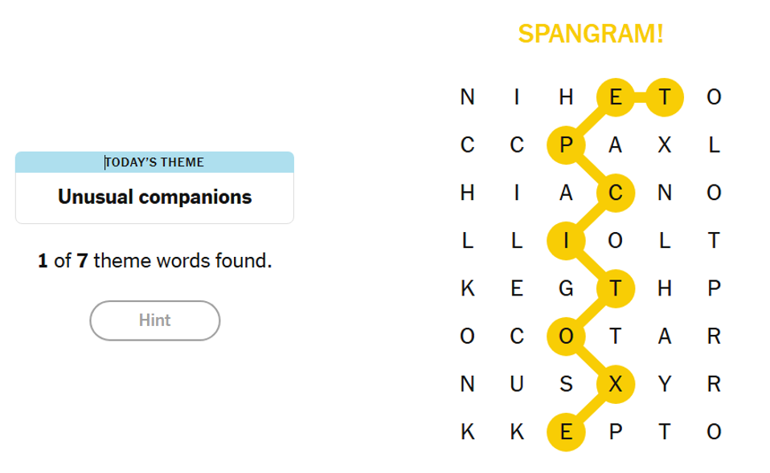
Task: Click the yellow highlighted I tile
Action: coord(566,241)
